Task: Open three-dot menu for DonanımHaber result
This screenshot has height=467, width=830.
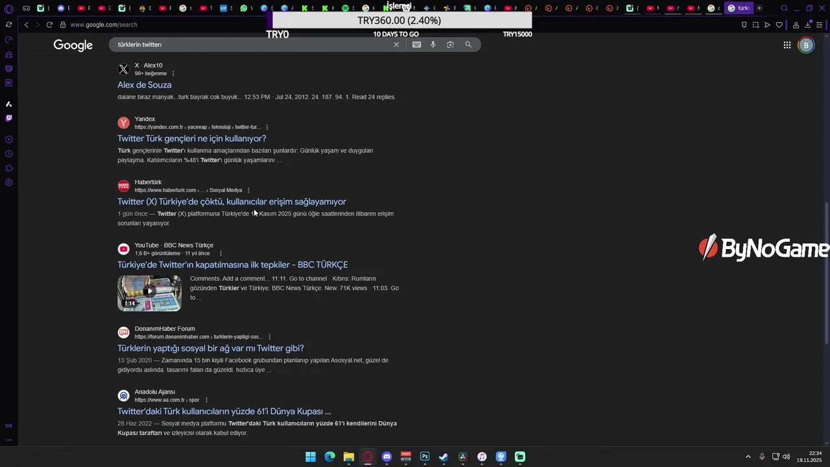Action: 270,337
